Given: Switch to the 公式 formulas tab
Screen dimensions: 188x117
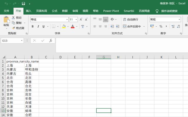Looking at the screenshot, I should pyautogui.click(x=55, y=11).
